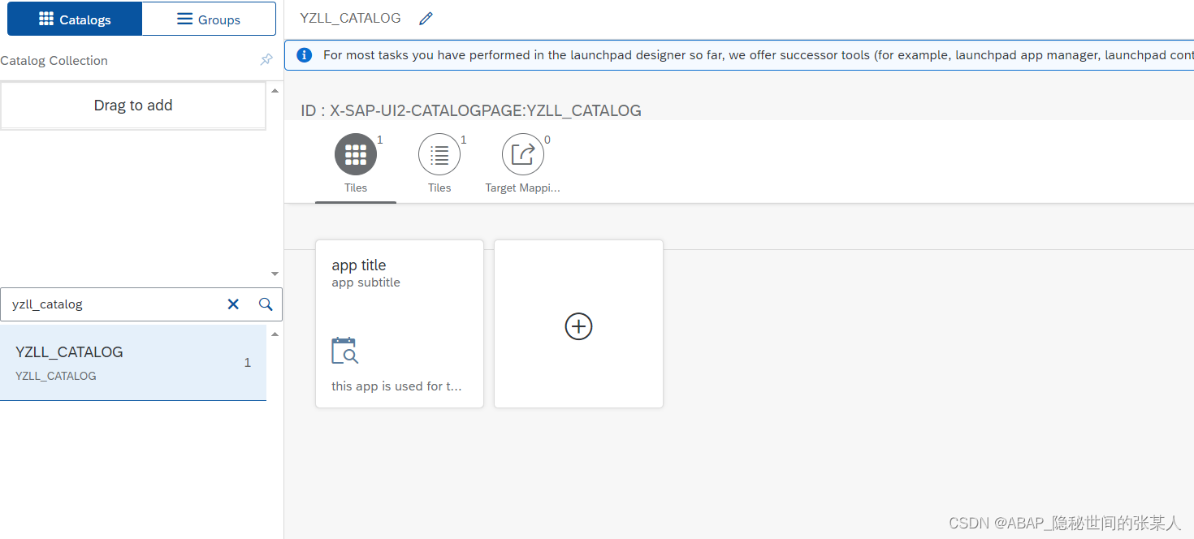Viewport: 1194px width, 539px height.
Task: Open the app title tile
Action: (400, 323)
